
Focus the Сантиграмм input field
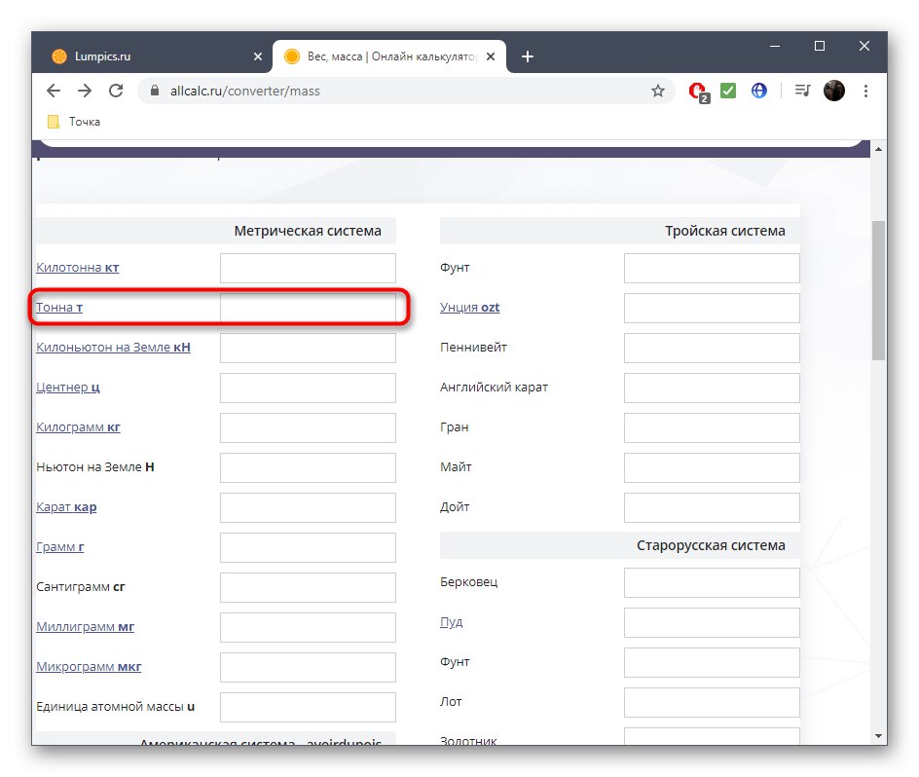tap(308, 587)
